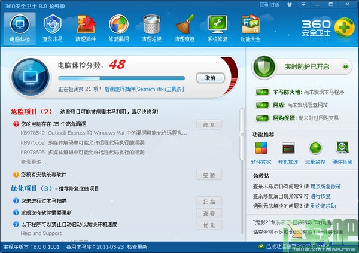This screenshot has width=359, height=253.
Task: Click the detecting plugin link Seznam lištka工具条
Action: tap(144, 89)
